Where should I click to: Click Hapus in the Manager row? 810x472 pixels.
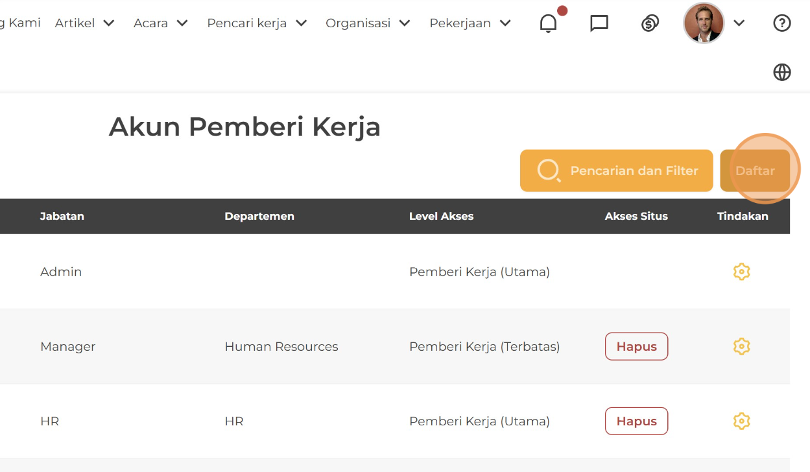tap(636, 346)
